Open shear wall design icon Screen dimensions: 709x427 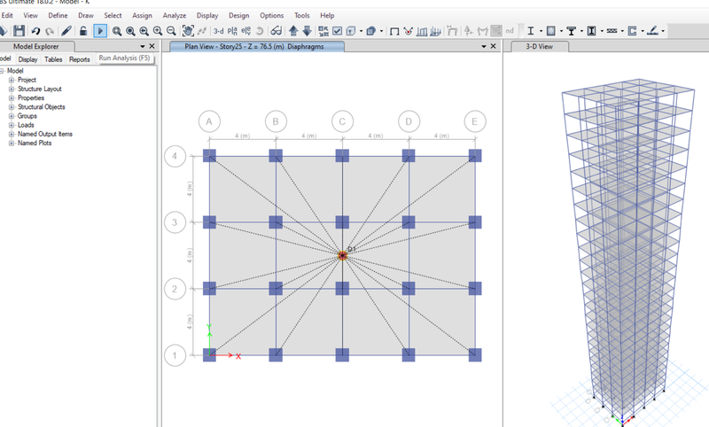coord(632,31)
